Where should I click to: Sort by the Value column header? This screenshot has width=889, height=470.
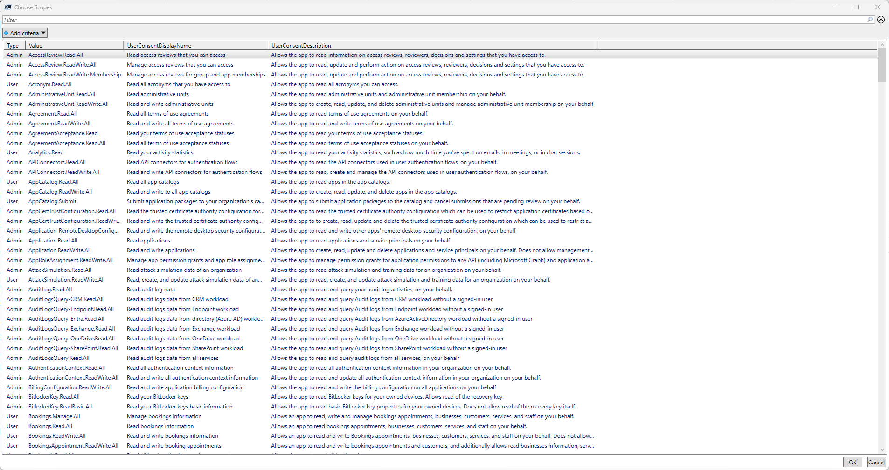coord(75,45)
